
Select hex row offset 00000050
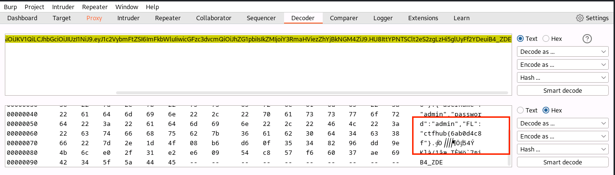22,124
